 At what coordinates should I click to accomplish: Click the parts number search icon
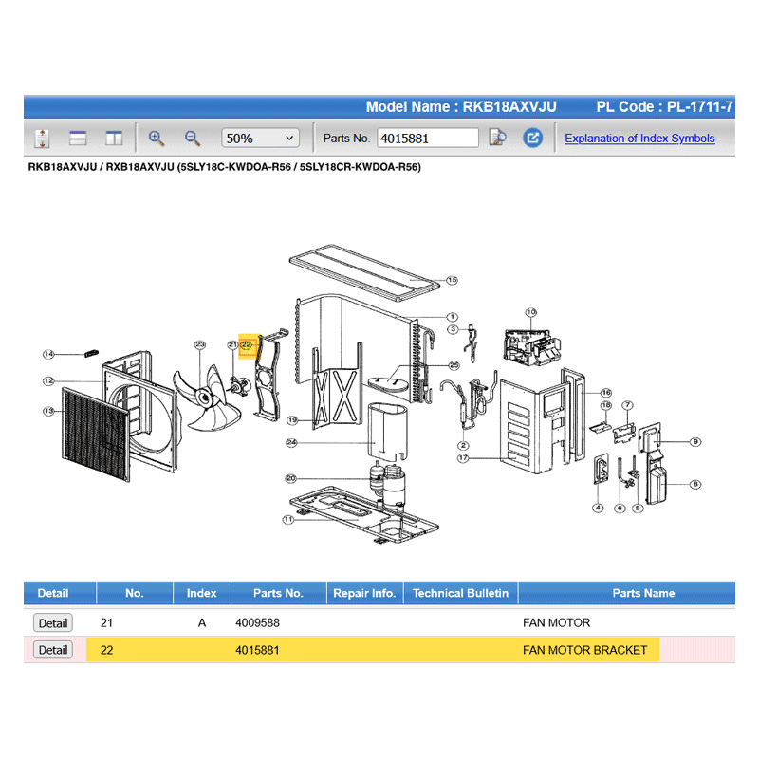497,139
